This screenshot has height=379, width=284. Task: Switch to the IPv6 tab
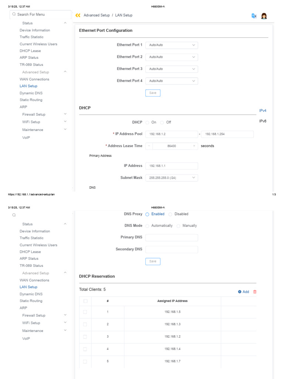263,121
